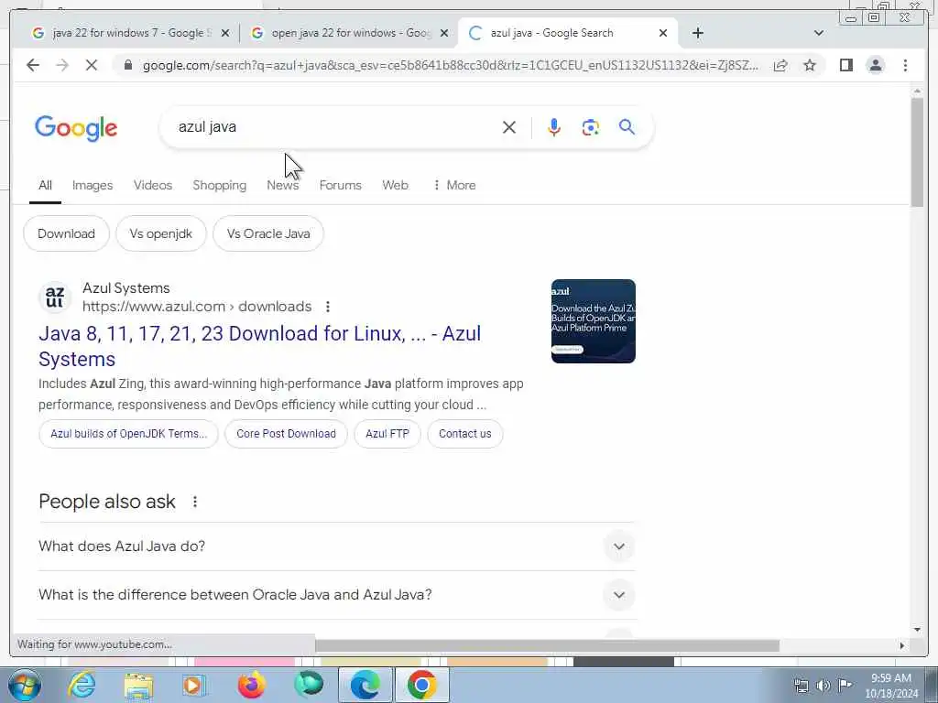Open 'Azul builds of OpenJDK Terms' sitelink
938x703 pixels.
point(128,434)
